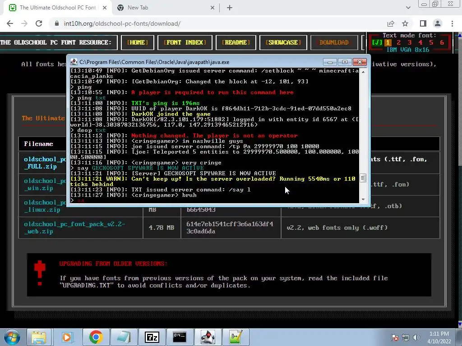
Task: Open the volume speaker tray icon
Action: tap(416, 337)
